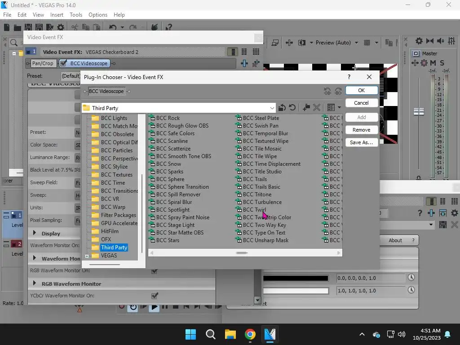Click the Open project folder icon

18,27
